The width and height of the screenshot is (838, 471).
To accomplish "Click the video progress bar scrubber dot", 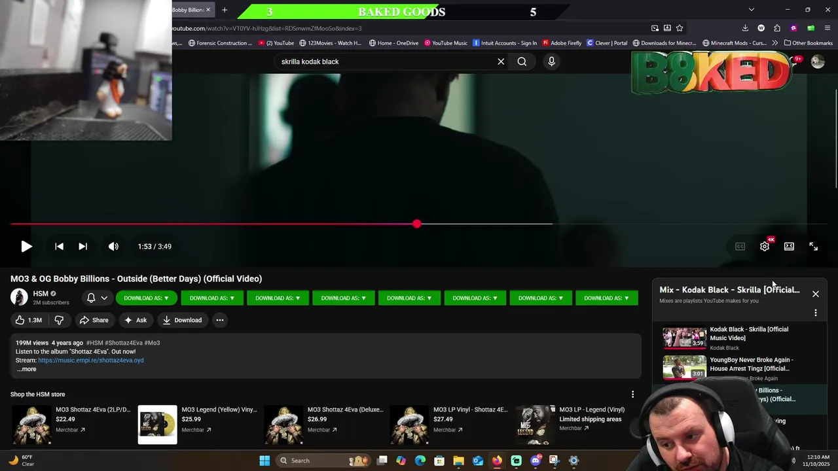I will 417,224.
